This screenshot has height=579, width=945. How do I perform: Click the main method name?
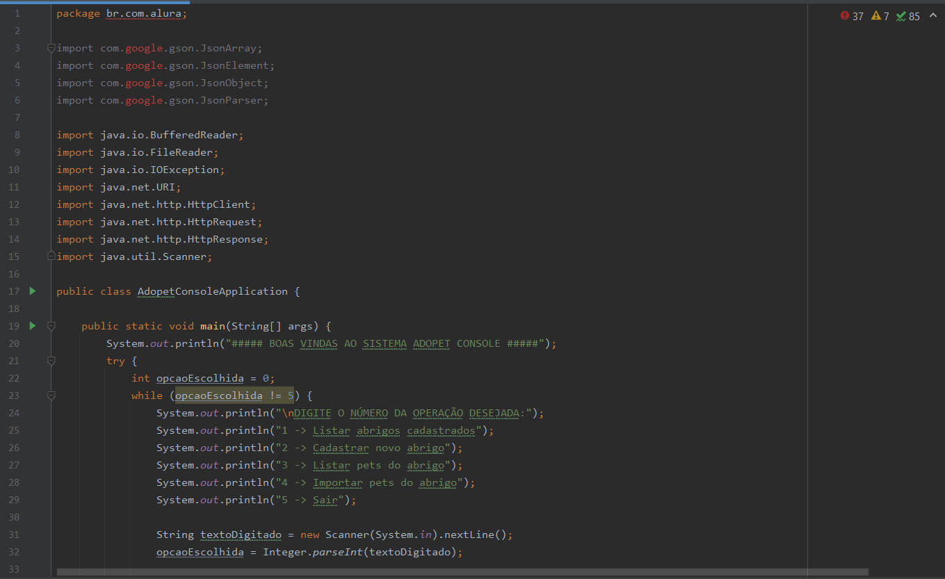(213, 326)
